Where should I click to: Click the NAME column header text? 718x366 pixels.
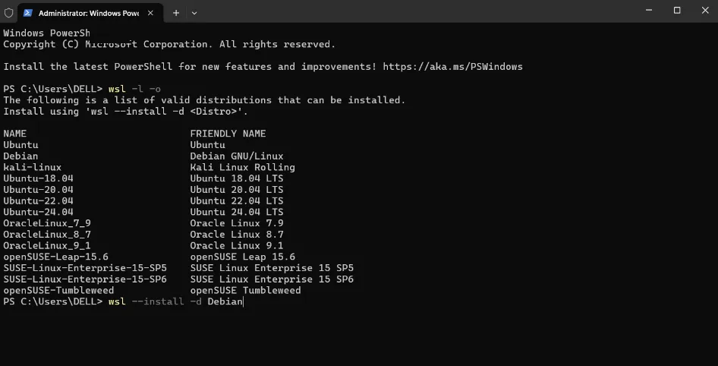point(14,134)
